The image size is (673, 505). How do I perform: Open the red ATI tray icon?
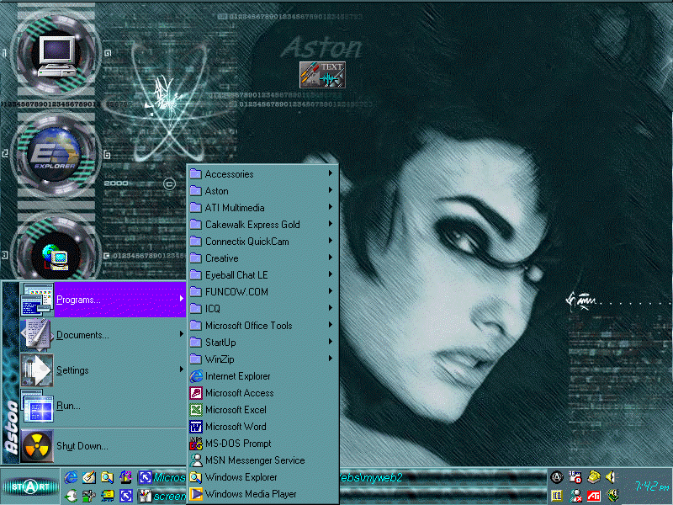click(593, 495)
